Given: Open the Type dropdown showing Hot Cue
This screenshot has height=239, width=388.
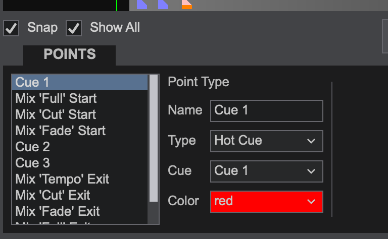Looking at the screenshot, I should pyautogui.click(x=267, y=141).
